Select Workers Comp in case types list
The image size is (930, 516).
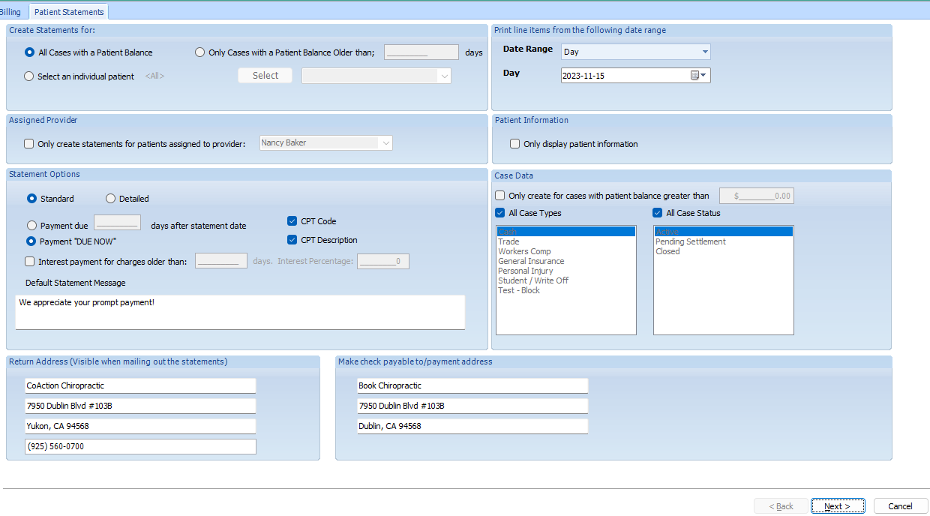[524, 251]
